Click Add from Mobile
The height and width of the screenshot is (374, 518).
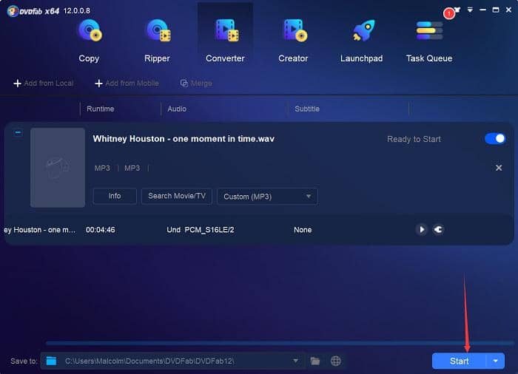point(127,84)
